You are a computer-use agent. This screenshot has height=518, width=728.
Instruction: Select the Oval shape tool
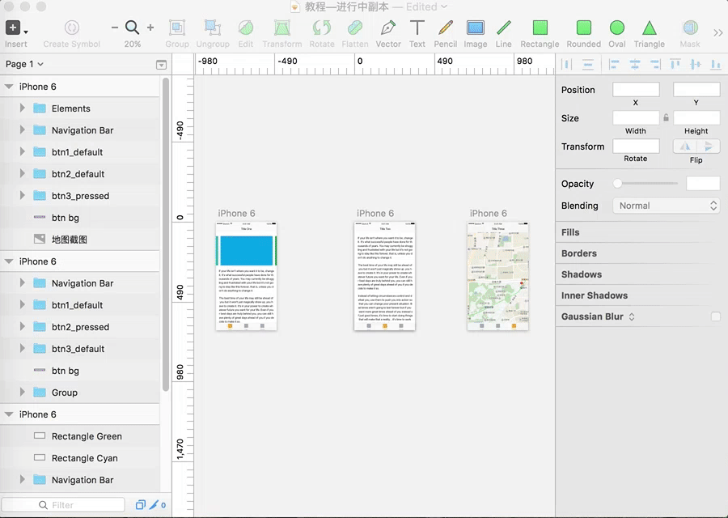[x=616, y=28]
